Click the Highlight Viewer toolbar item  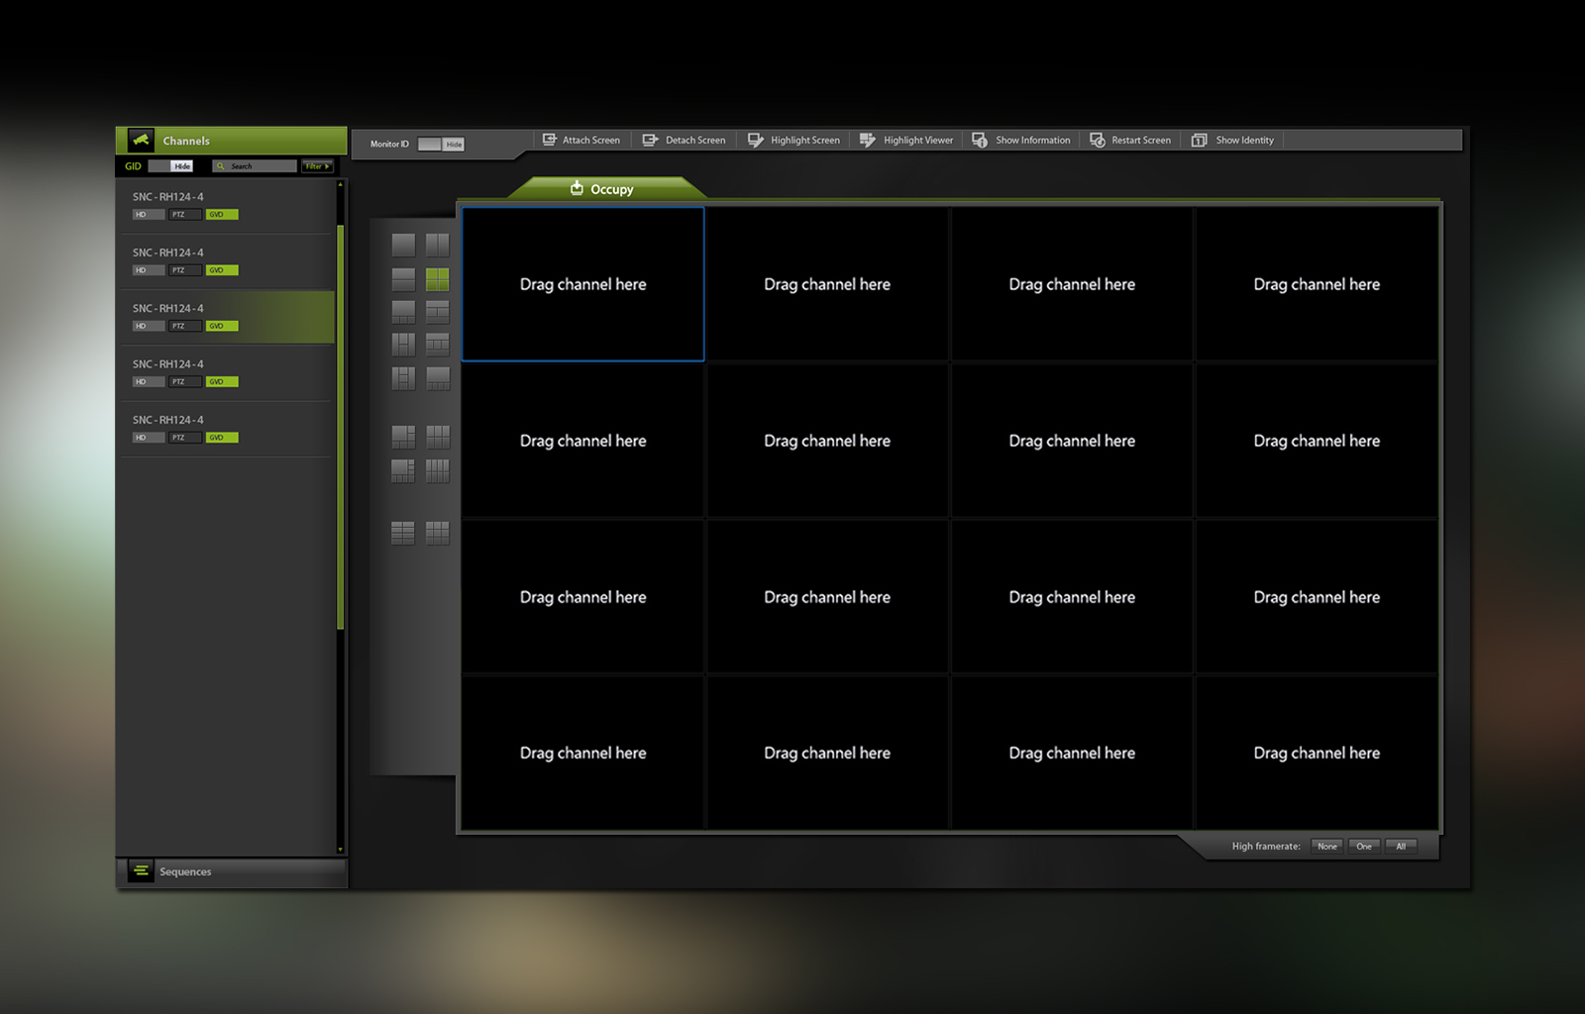(x=907, y=141)
